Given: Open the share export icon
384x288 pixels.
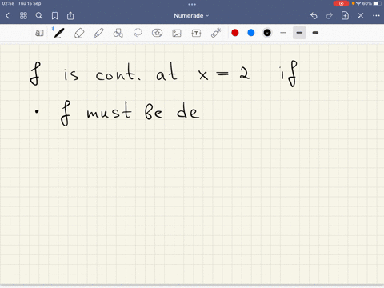Looking at the screenshot, I should [x=70, y=16].
